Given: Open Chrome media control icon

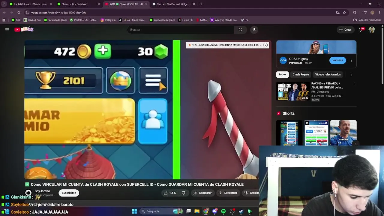Looking at the screenshot, I should click(365, 13).
